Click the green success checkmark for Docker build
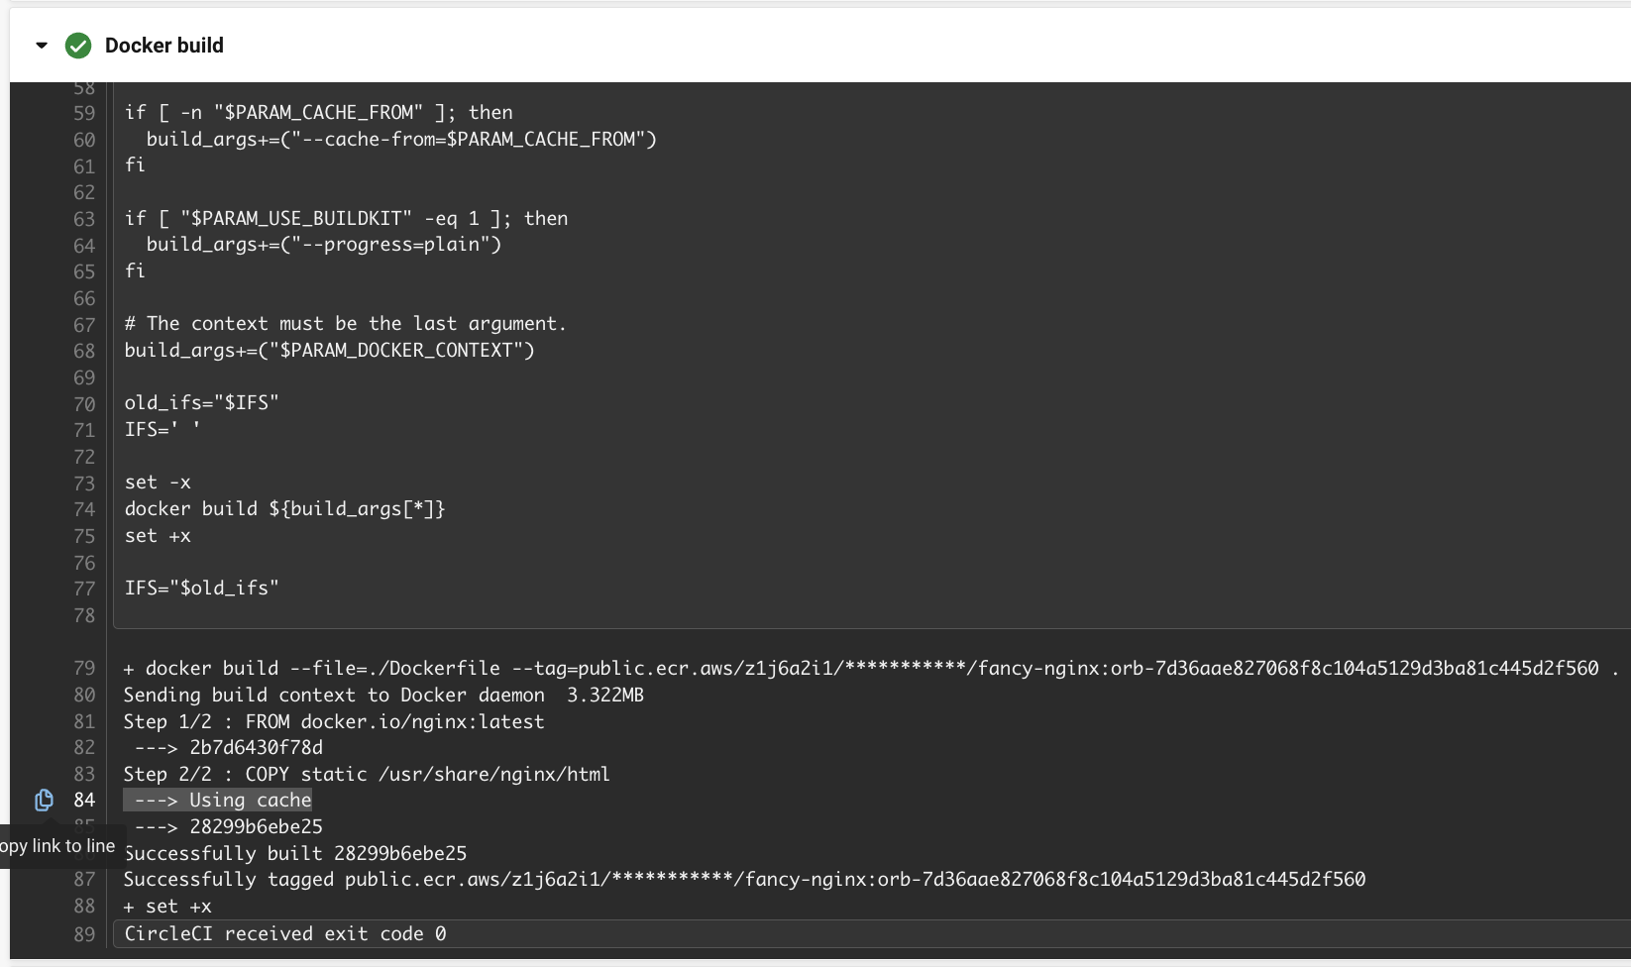This screenshot has height=967, width=1631. coord(78,46)
